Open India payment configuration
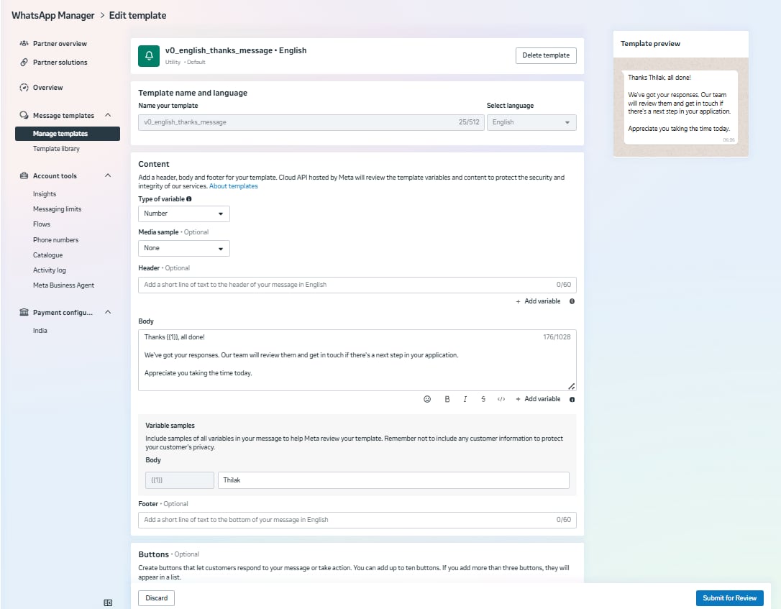This screenshot has height=609, width=781. [x=40, y=330]
